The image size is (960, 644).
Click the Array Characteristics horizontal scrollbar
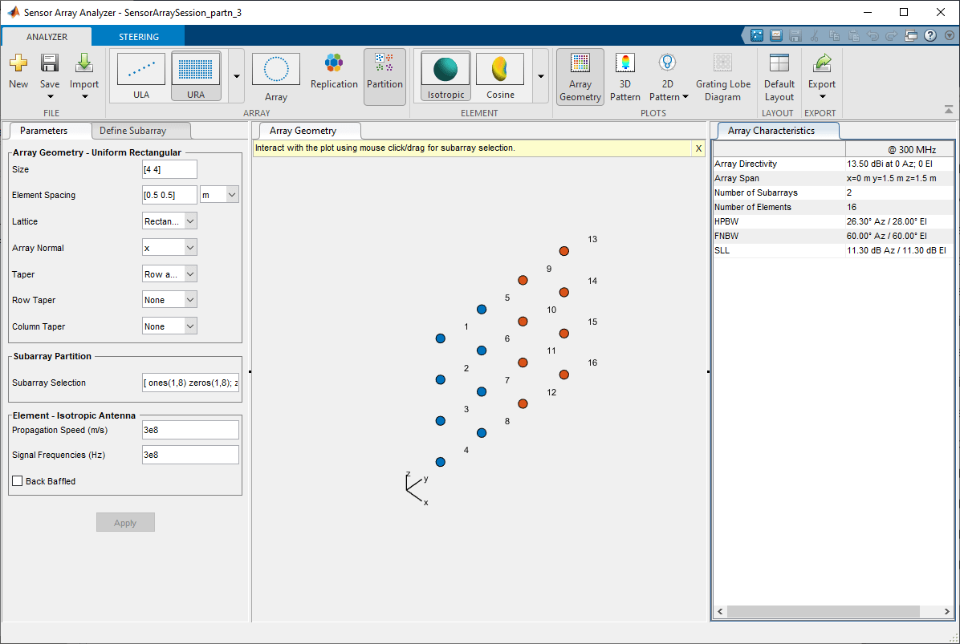(824, 611)
